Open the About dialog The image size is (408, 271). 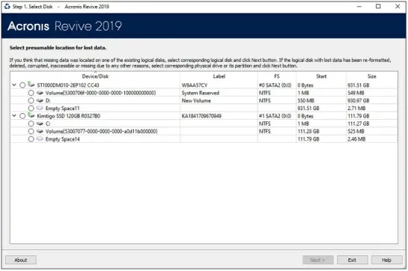[x=21, y=260]
